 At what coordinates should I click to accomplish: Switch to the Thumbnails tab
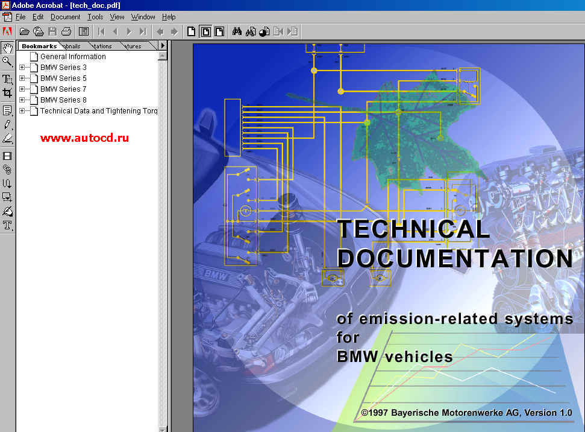point(72,46)
